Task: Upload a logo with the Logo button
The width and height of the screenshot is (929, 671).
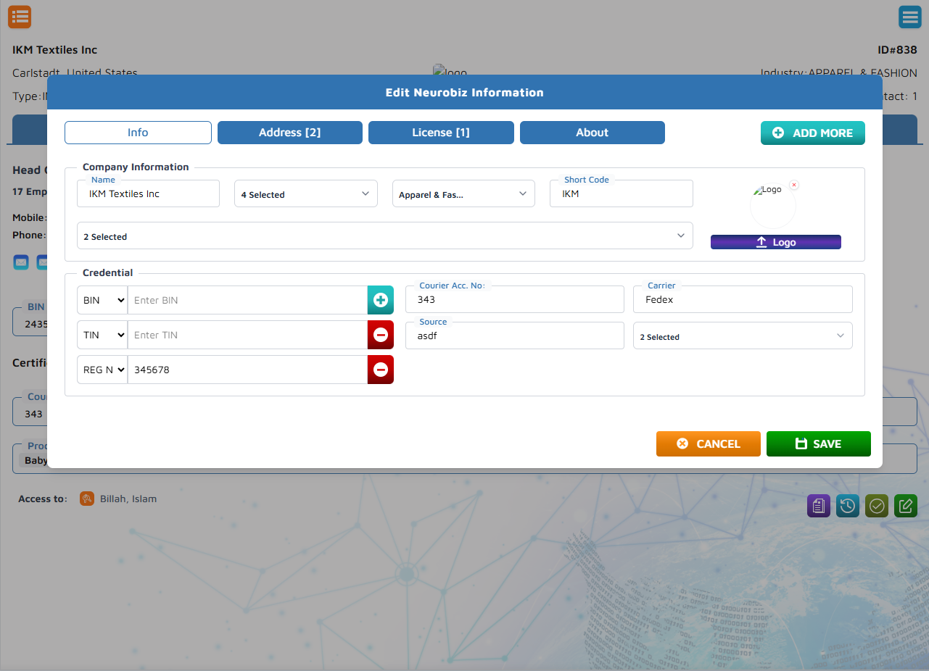Action: point(776,242)
